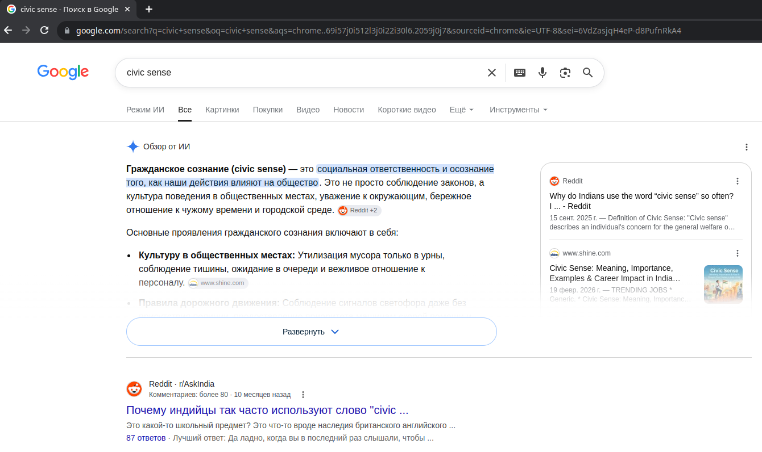Click the Civic Sense article thumbnail
The image size is (762, 452).
coord(723,284)
